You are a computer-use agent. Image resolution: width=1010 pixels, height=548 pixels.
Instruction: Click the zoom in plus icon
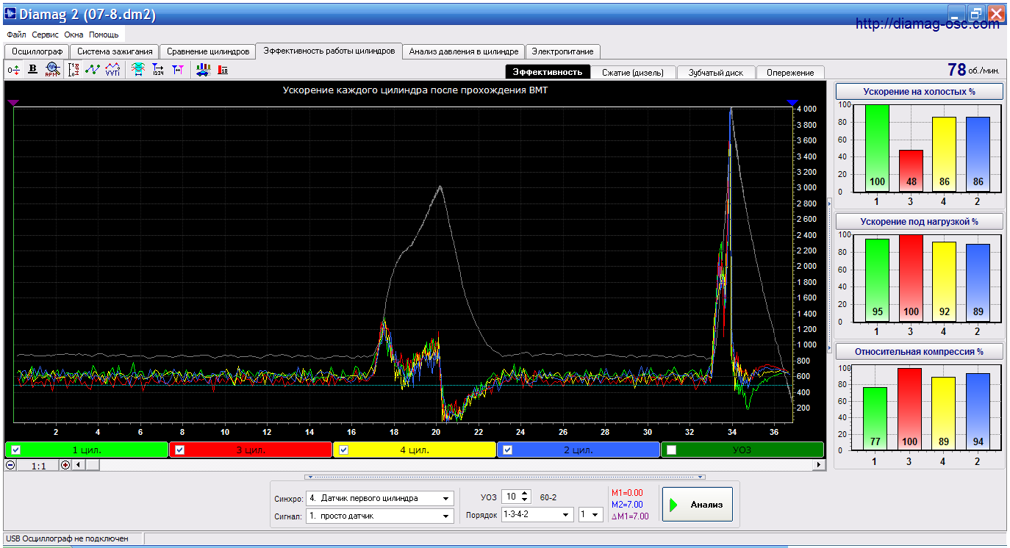pyautogui.click(x=65, y=465)
